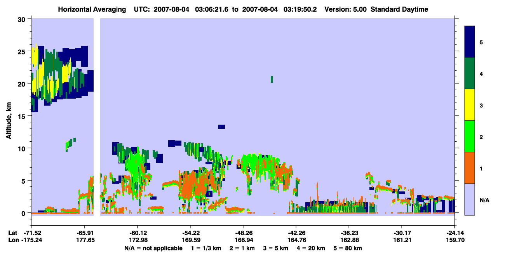Click latitude value -30.17
The height and width of the screenshot is (259, 505).
(x=401, y=233)
